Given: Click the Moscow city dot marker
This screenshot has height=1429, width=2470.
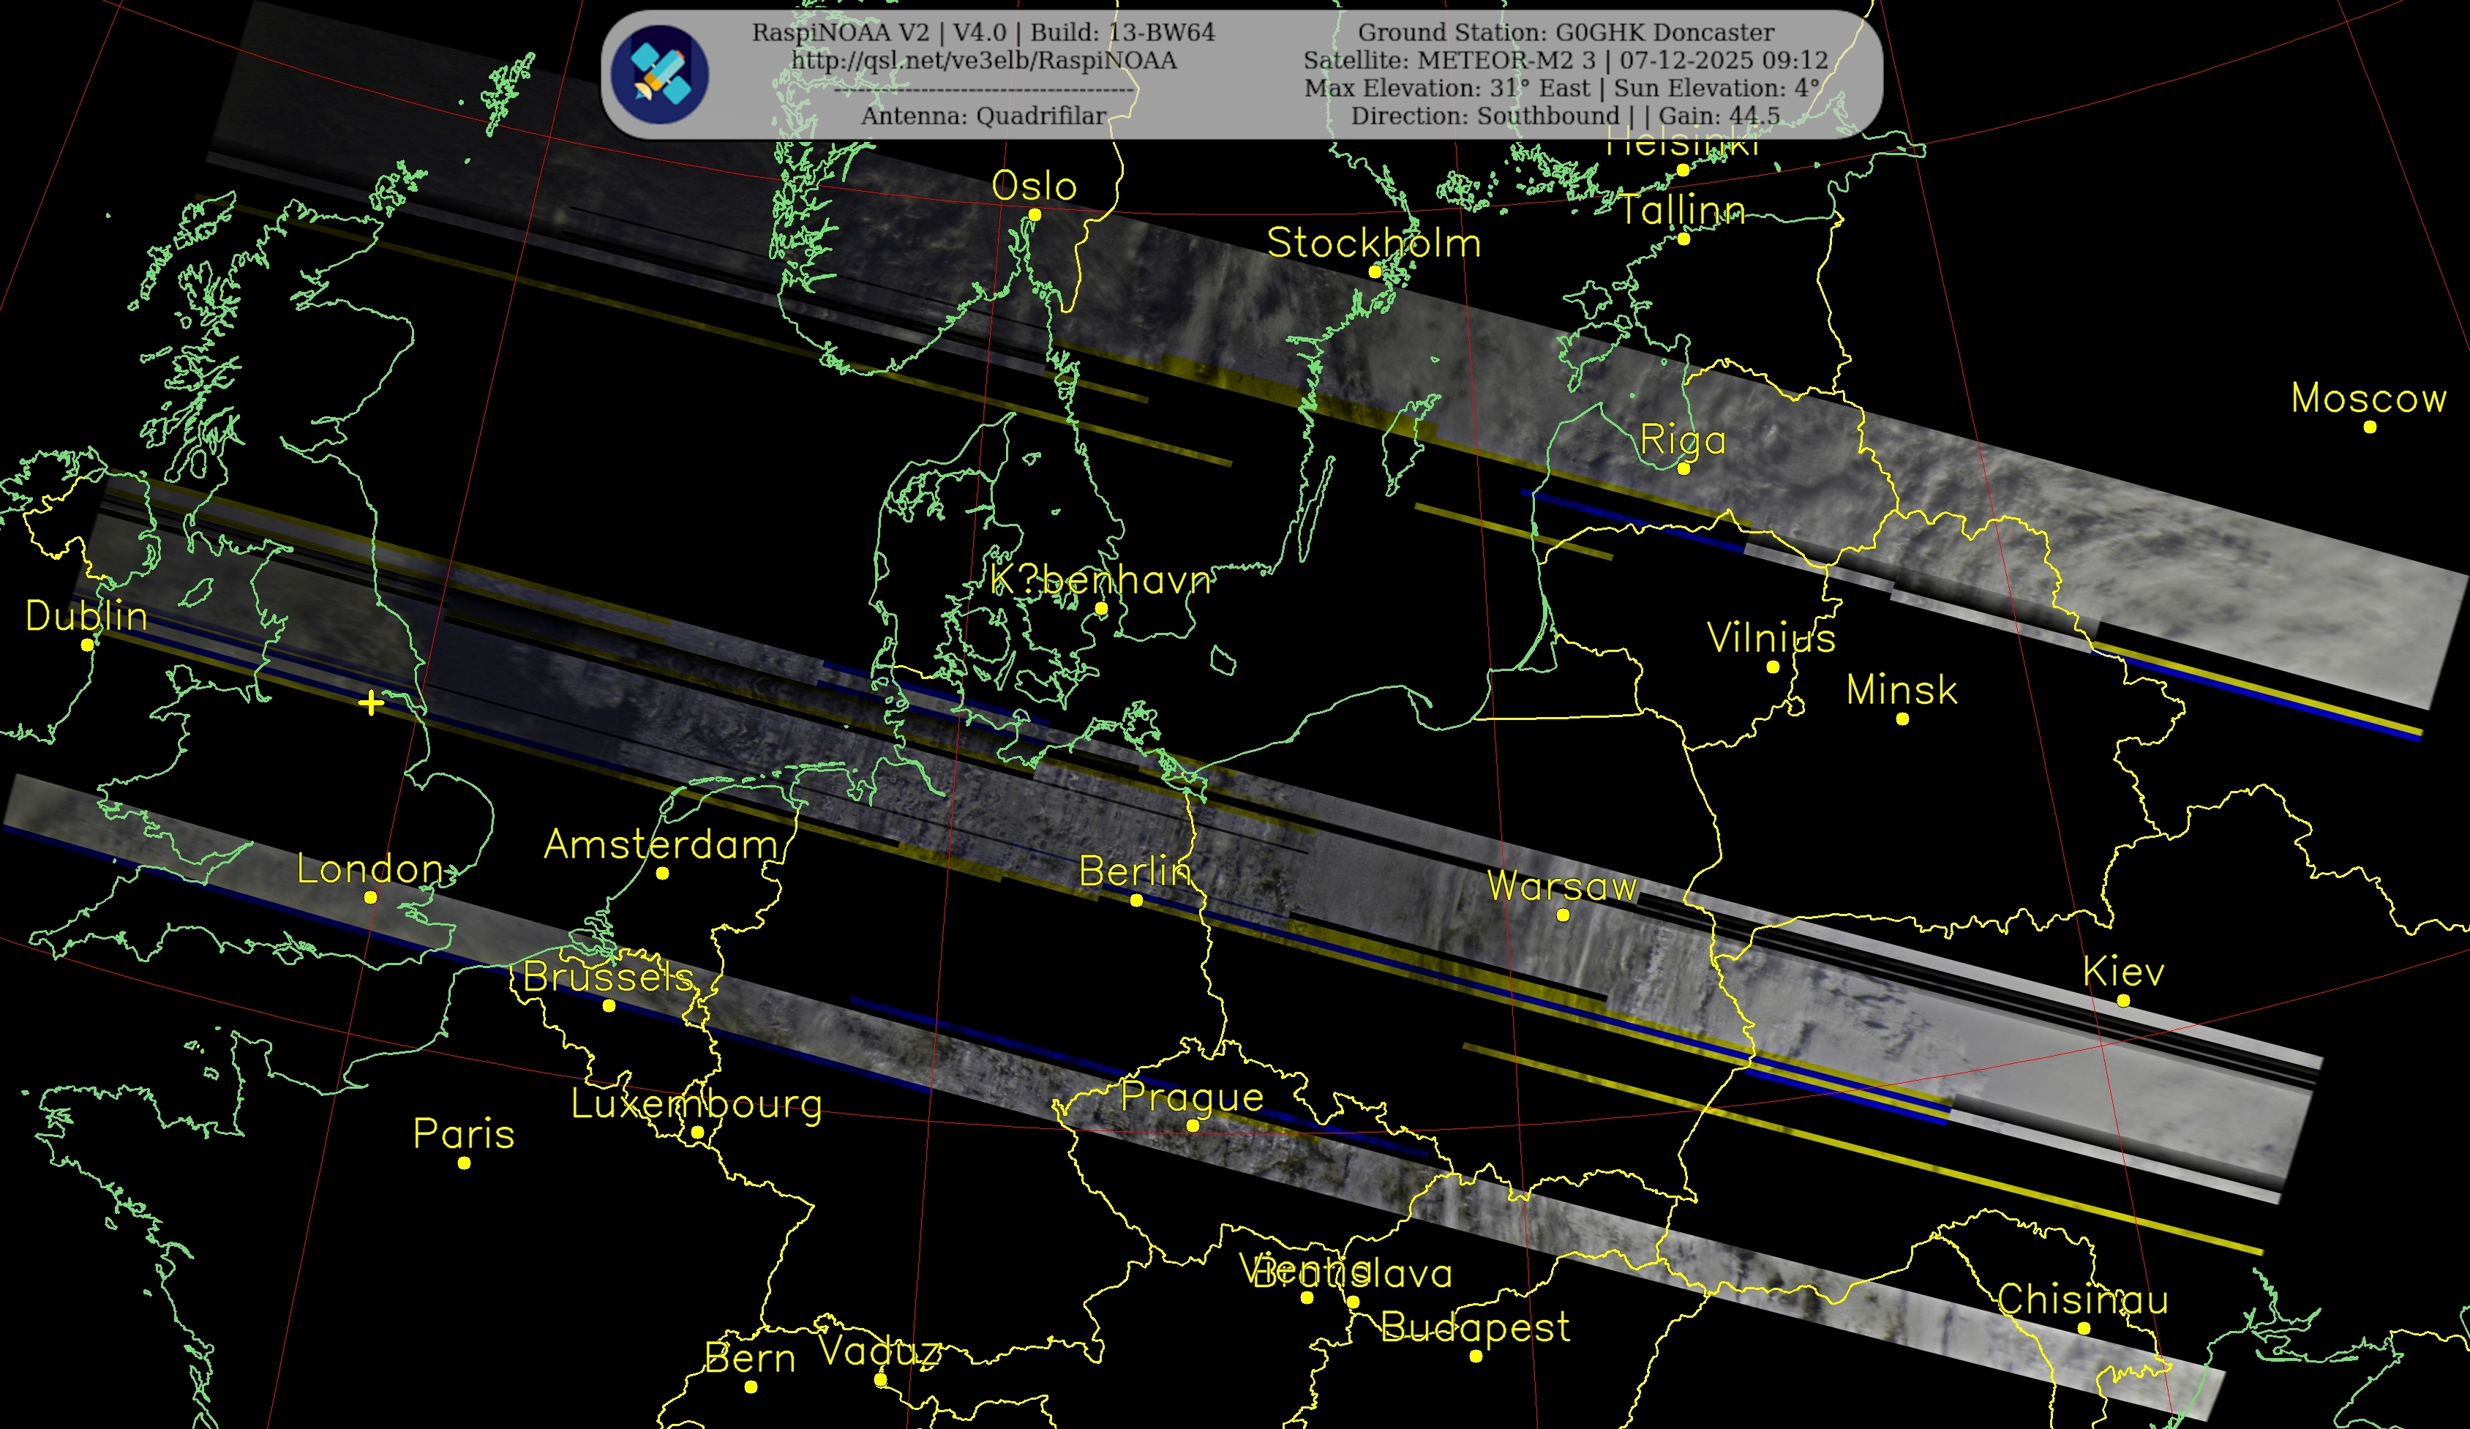Looking at the screenshot, I should (2369, 427).
